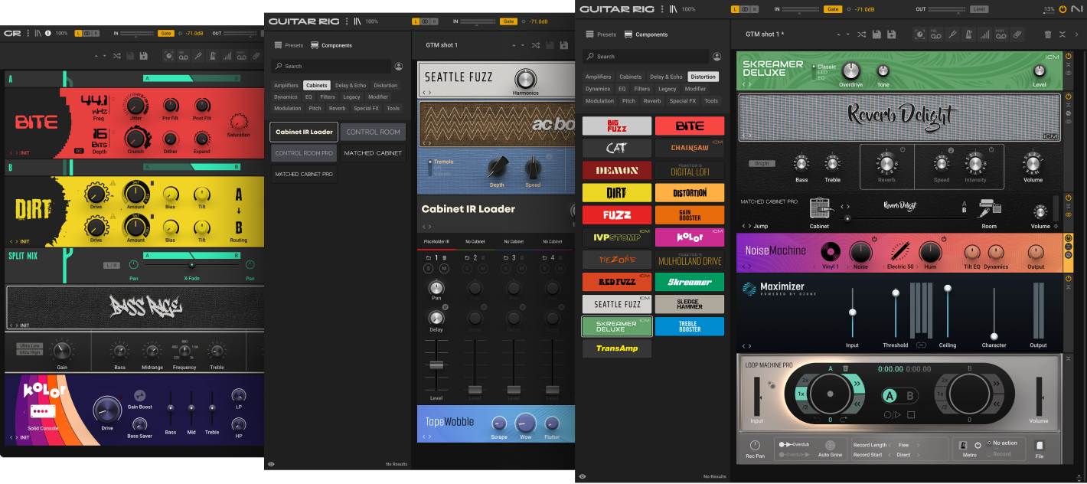Choose Matched Cabinet Pro component
Viewport: 1087px width, 484px height.
pyautogui.click(x=304, y=174)
